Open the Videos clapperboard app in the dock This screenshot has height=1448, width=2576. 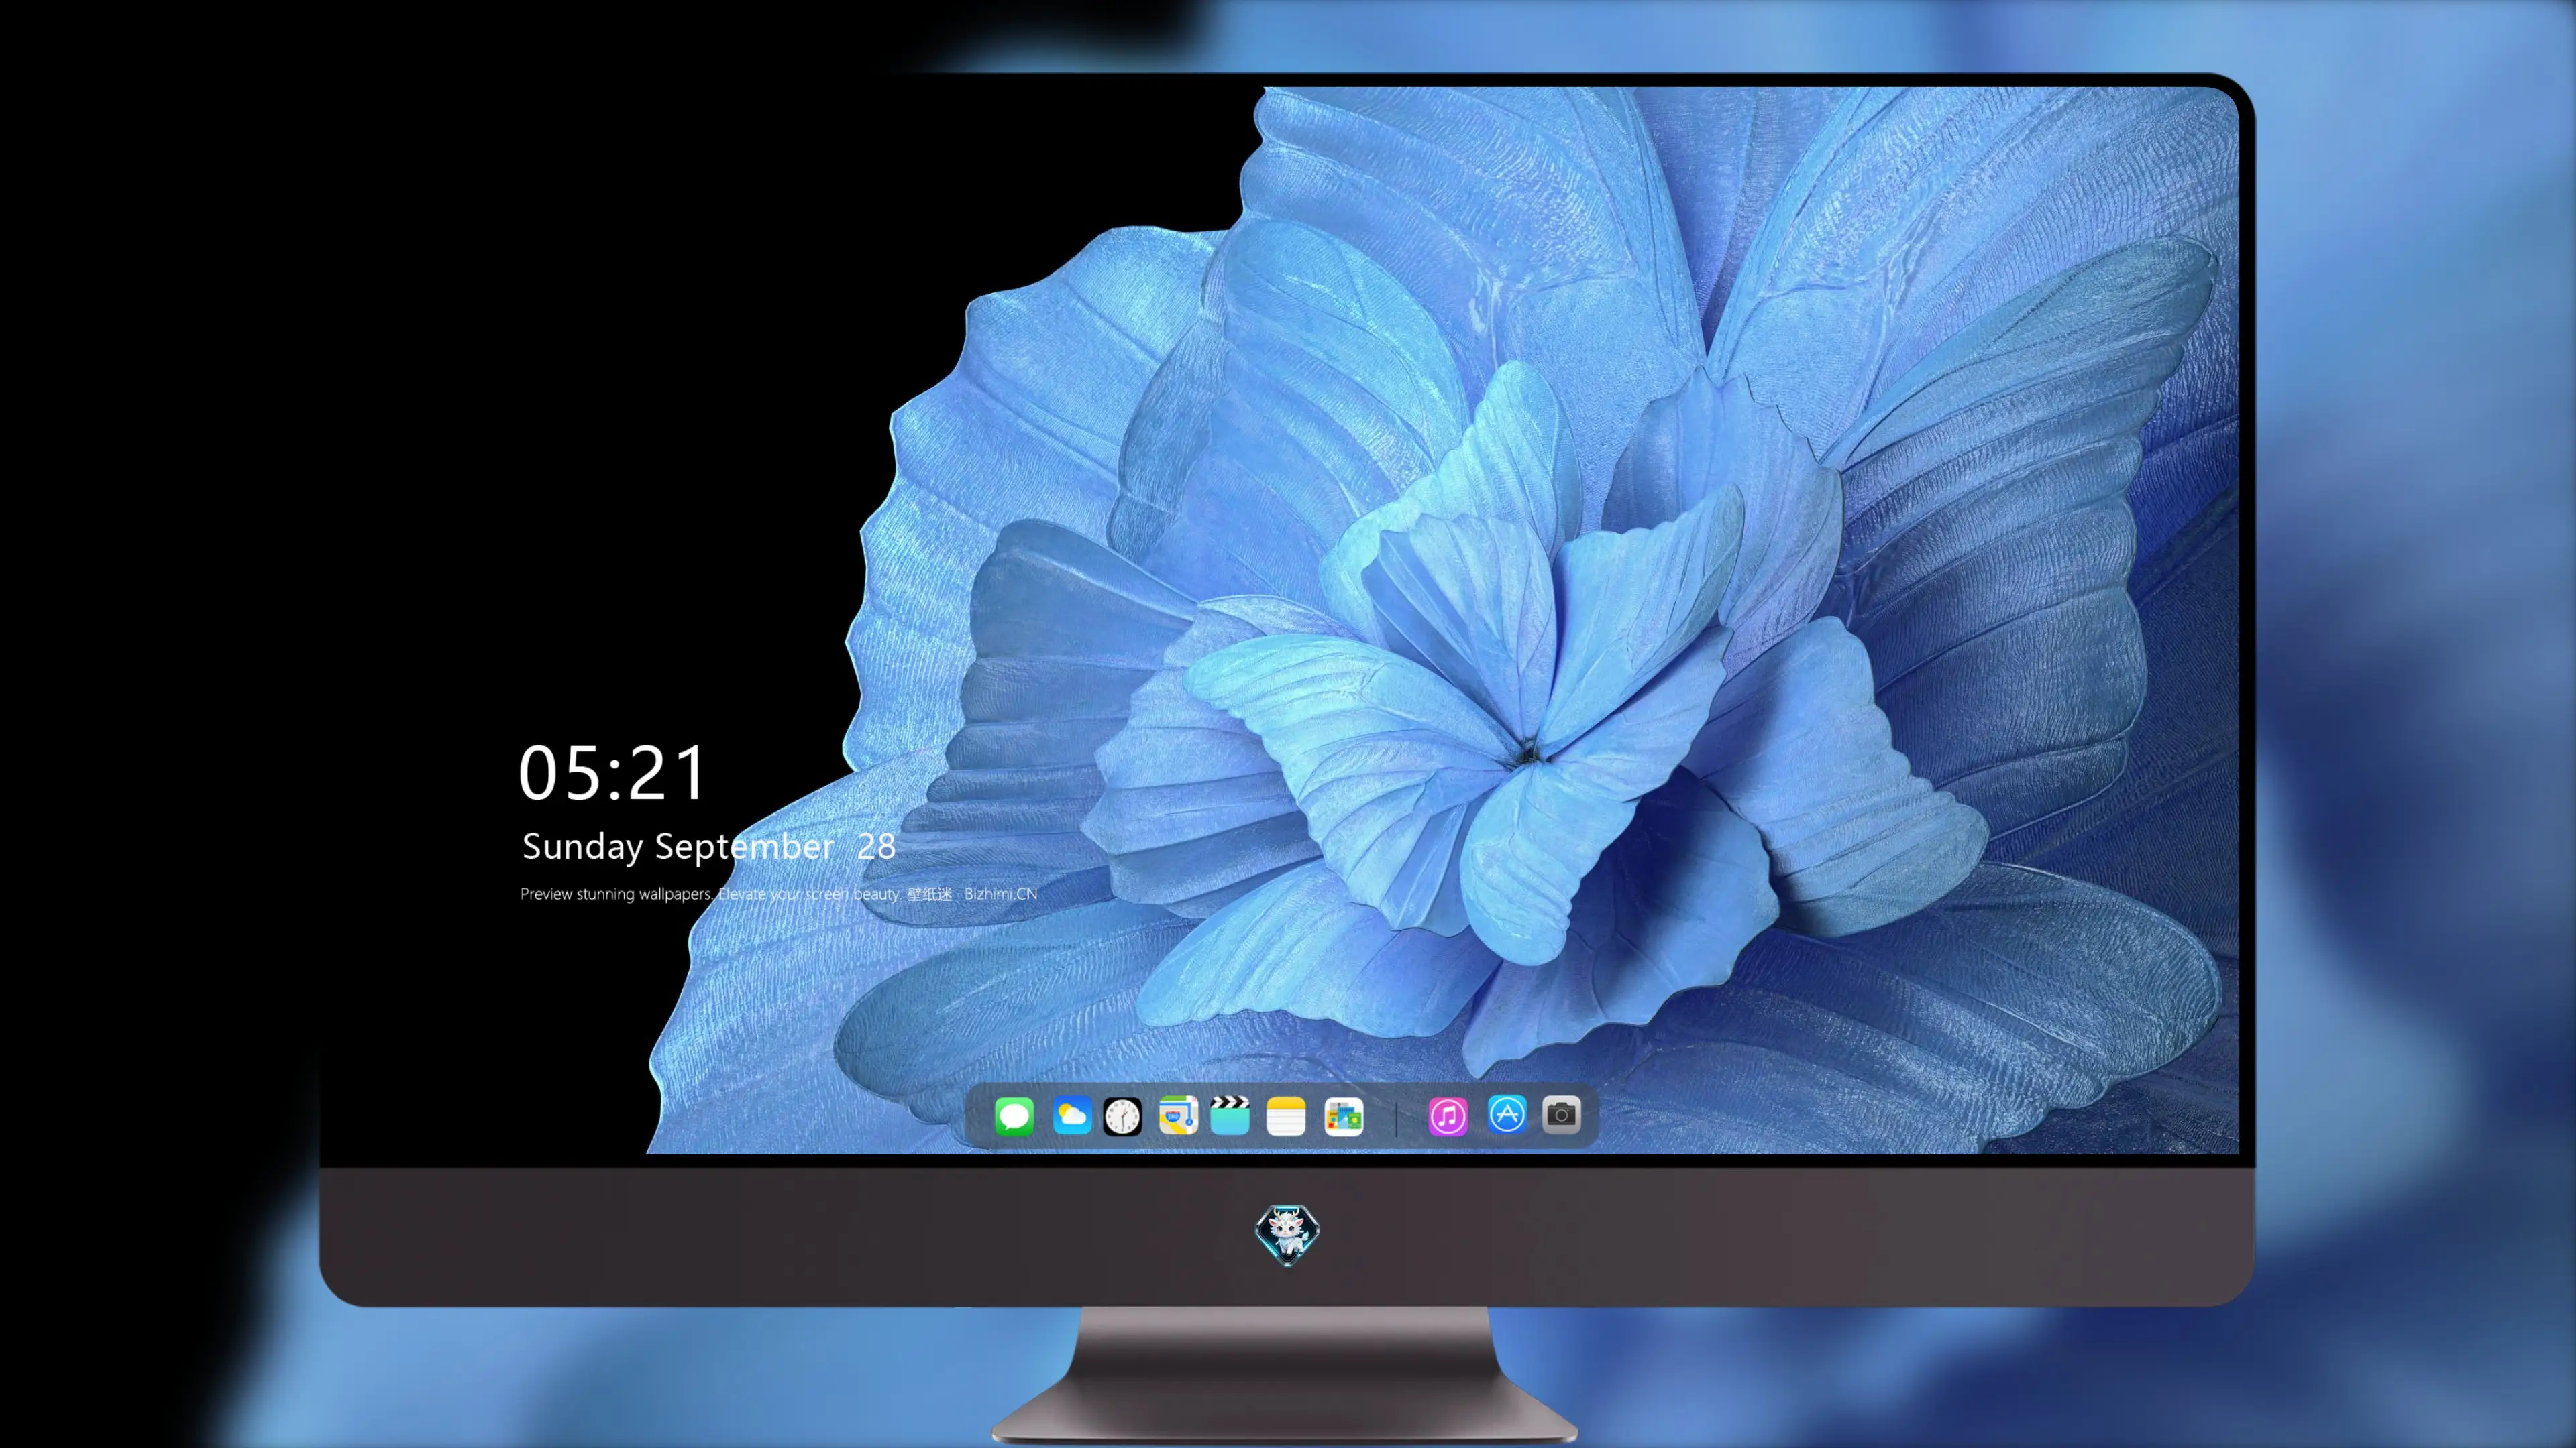point(1230,1115)
